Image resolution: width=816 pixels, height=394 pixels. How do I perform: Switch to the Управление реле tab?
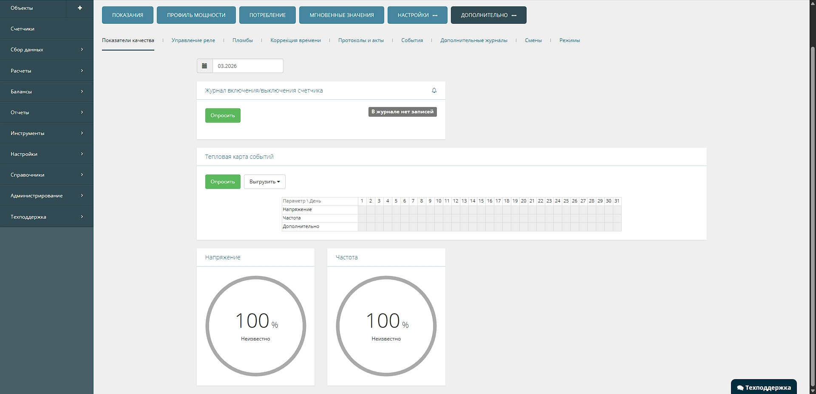tap(193, 40)
